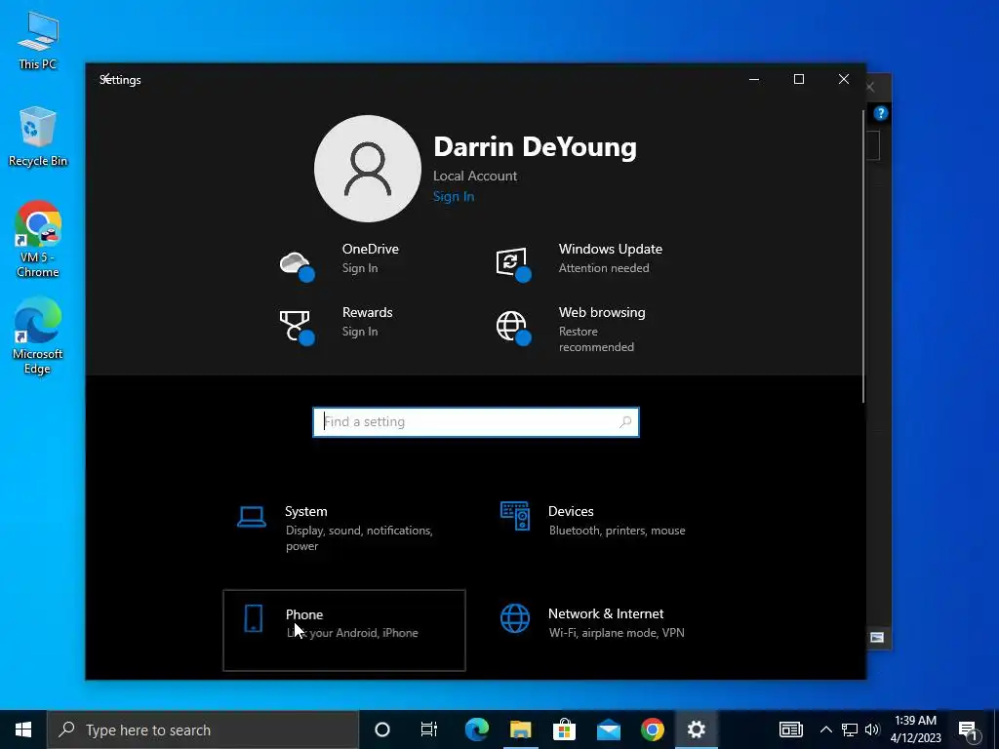Open network status tray icon

(x=850, y=729)
